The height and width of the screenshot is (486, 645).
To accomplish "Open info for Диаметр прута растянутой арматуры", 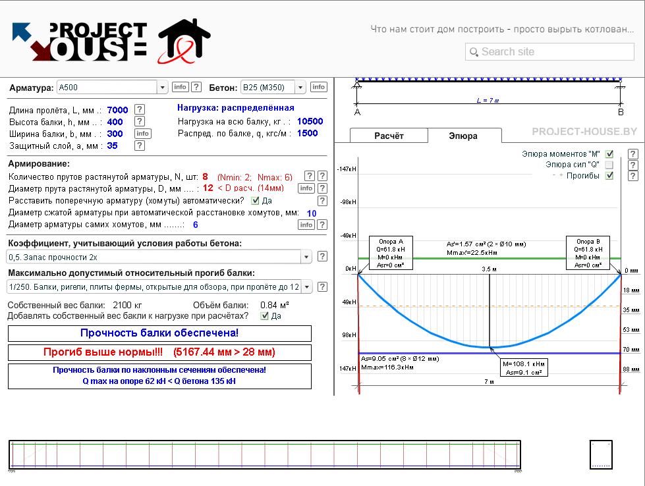I will (306, 188).
